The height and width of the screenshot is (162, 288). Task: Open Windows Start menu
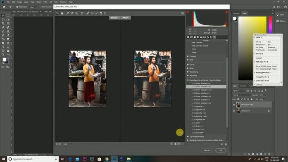point(3,159)
